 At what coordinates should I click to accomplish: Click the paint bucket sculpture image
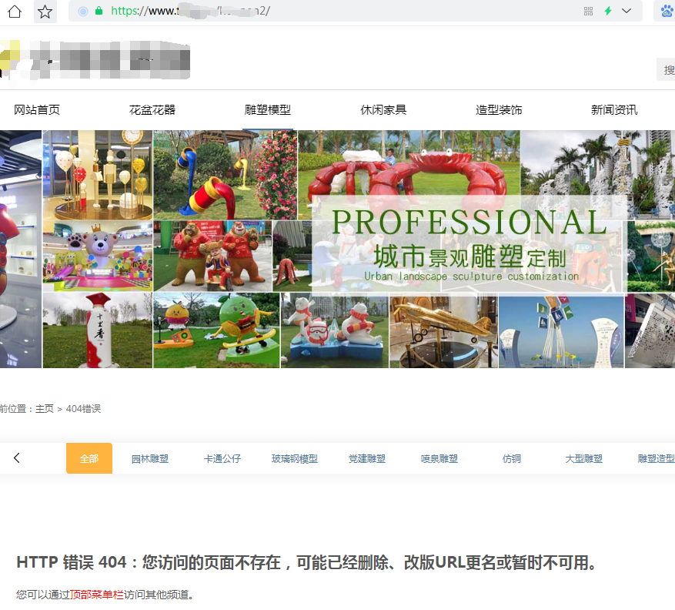pyautogui.click(x=226, y=175)
